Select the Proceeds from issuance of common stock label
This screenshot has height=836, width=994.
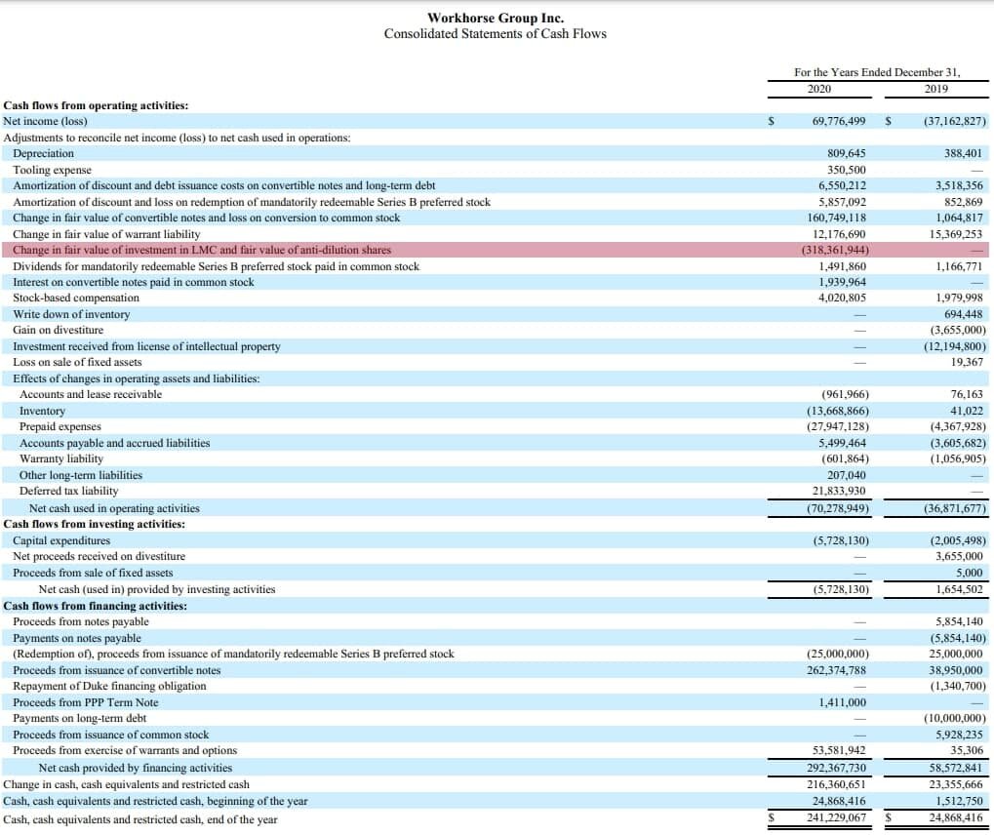pyautogui.click(x=111, y=735)
